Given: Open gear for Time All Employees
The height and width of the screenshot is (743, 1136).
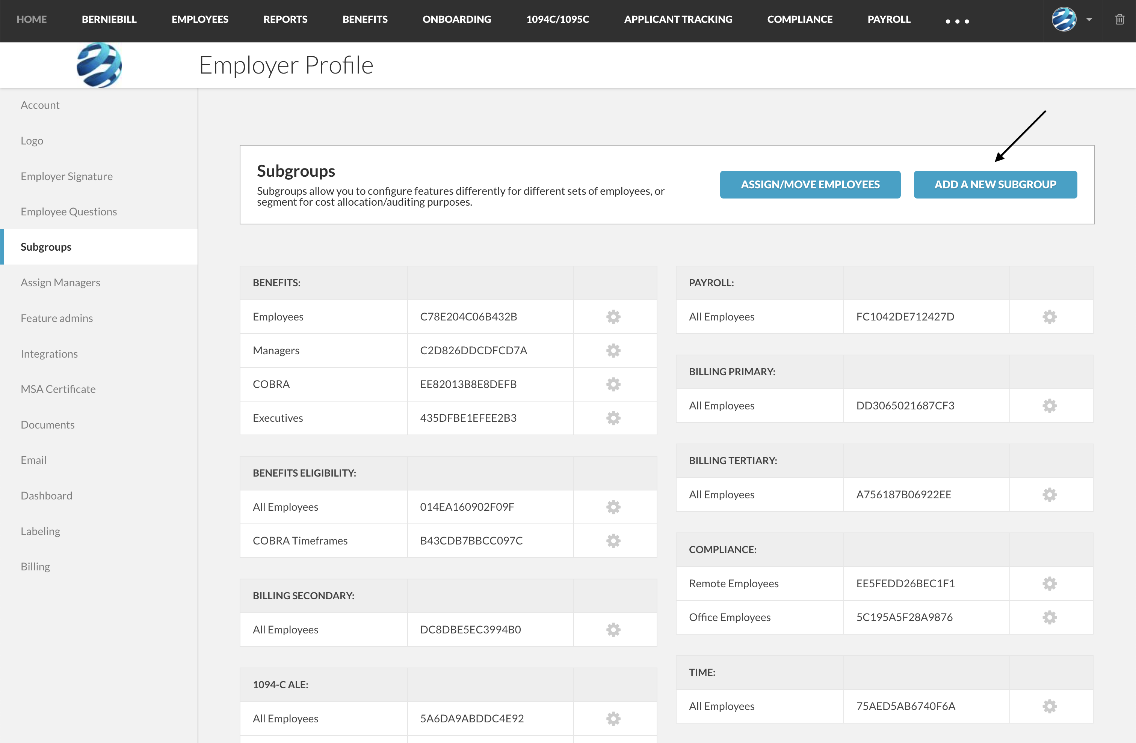Looking at the screenshot, I should click(x=1050, y=706).
